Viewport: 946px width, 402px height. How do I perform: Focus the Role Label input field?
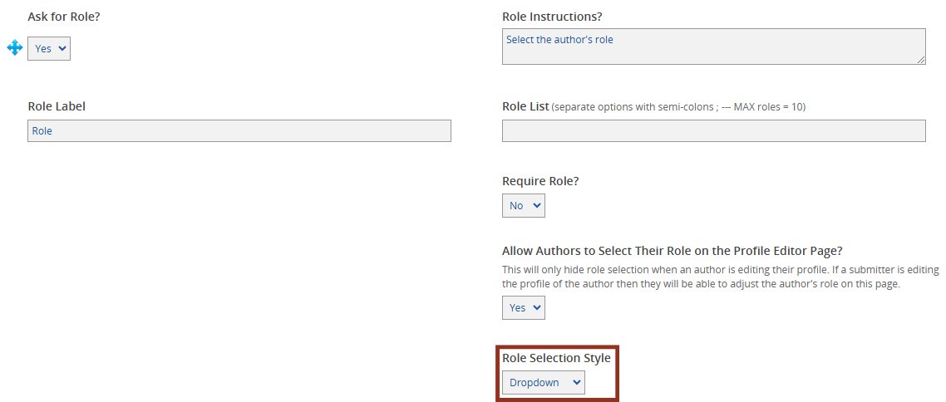239,130
